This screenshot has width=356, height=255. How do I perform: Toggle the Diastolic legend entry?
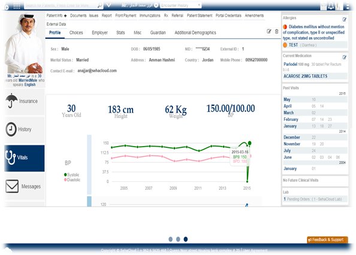pyautogui.click(x=72, y=180)
